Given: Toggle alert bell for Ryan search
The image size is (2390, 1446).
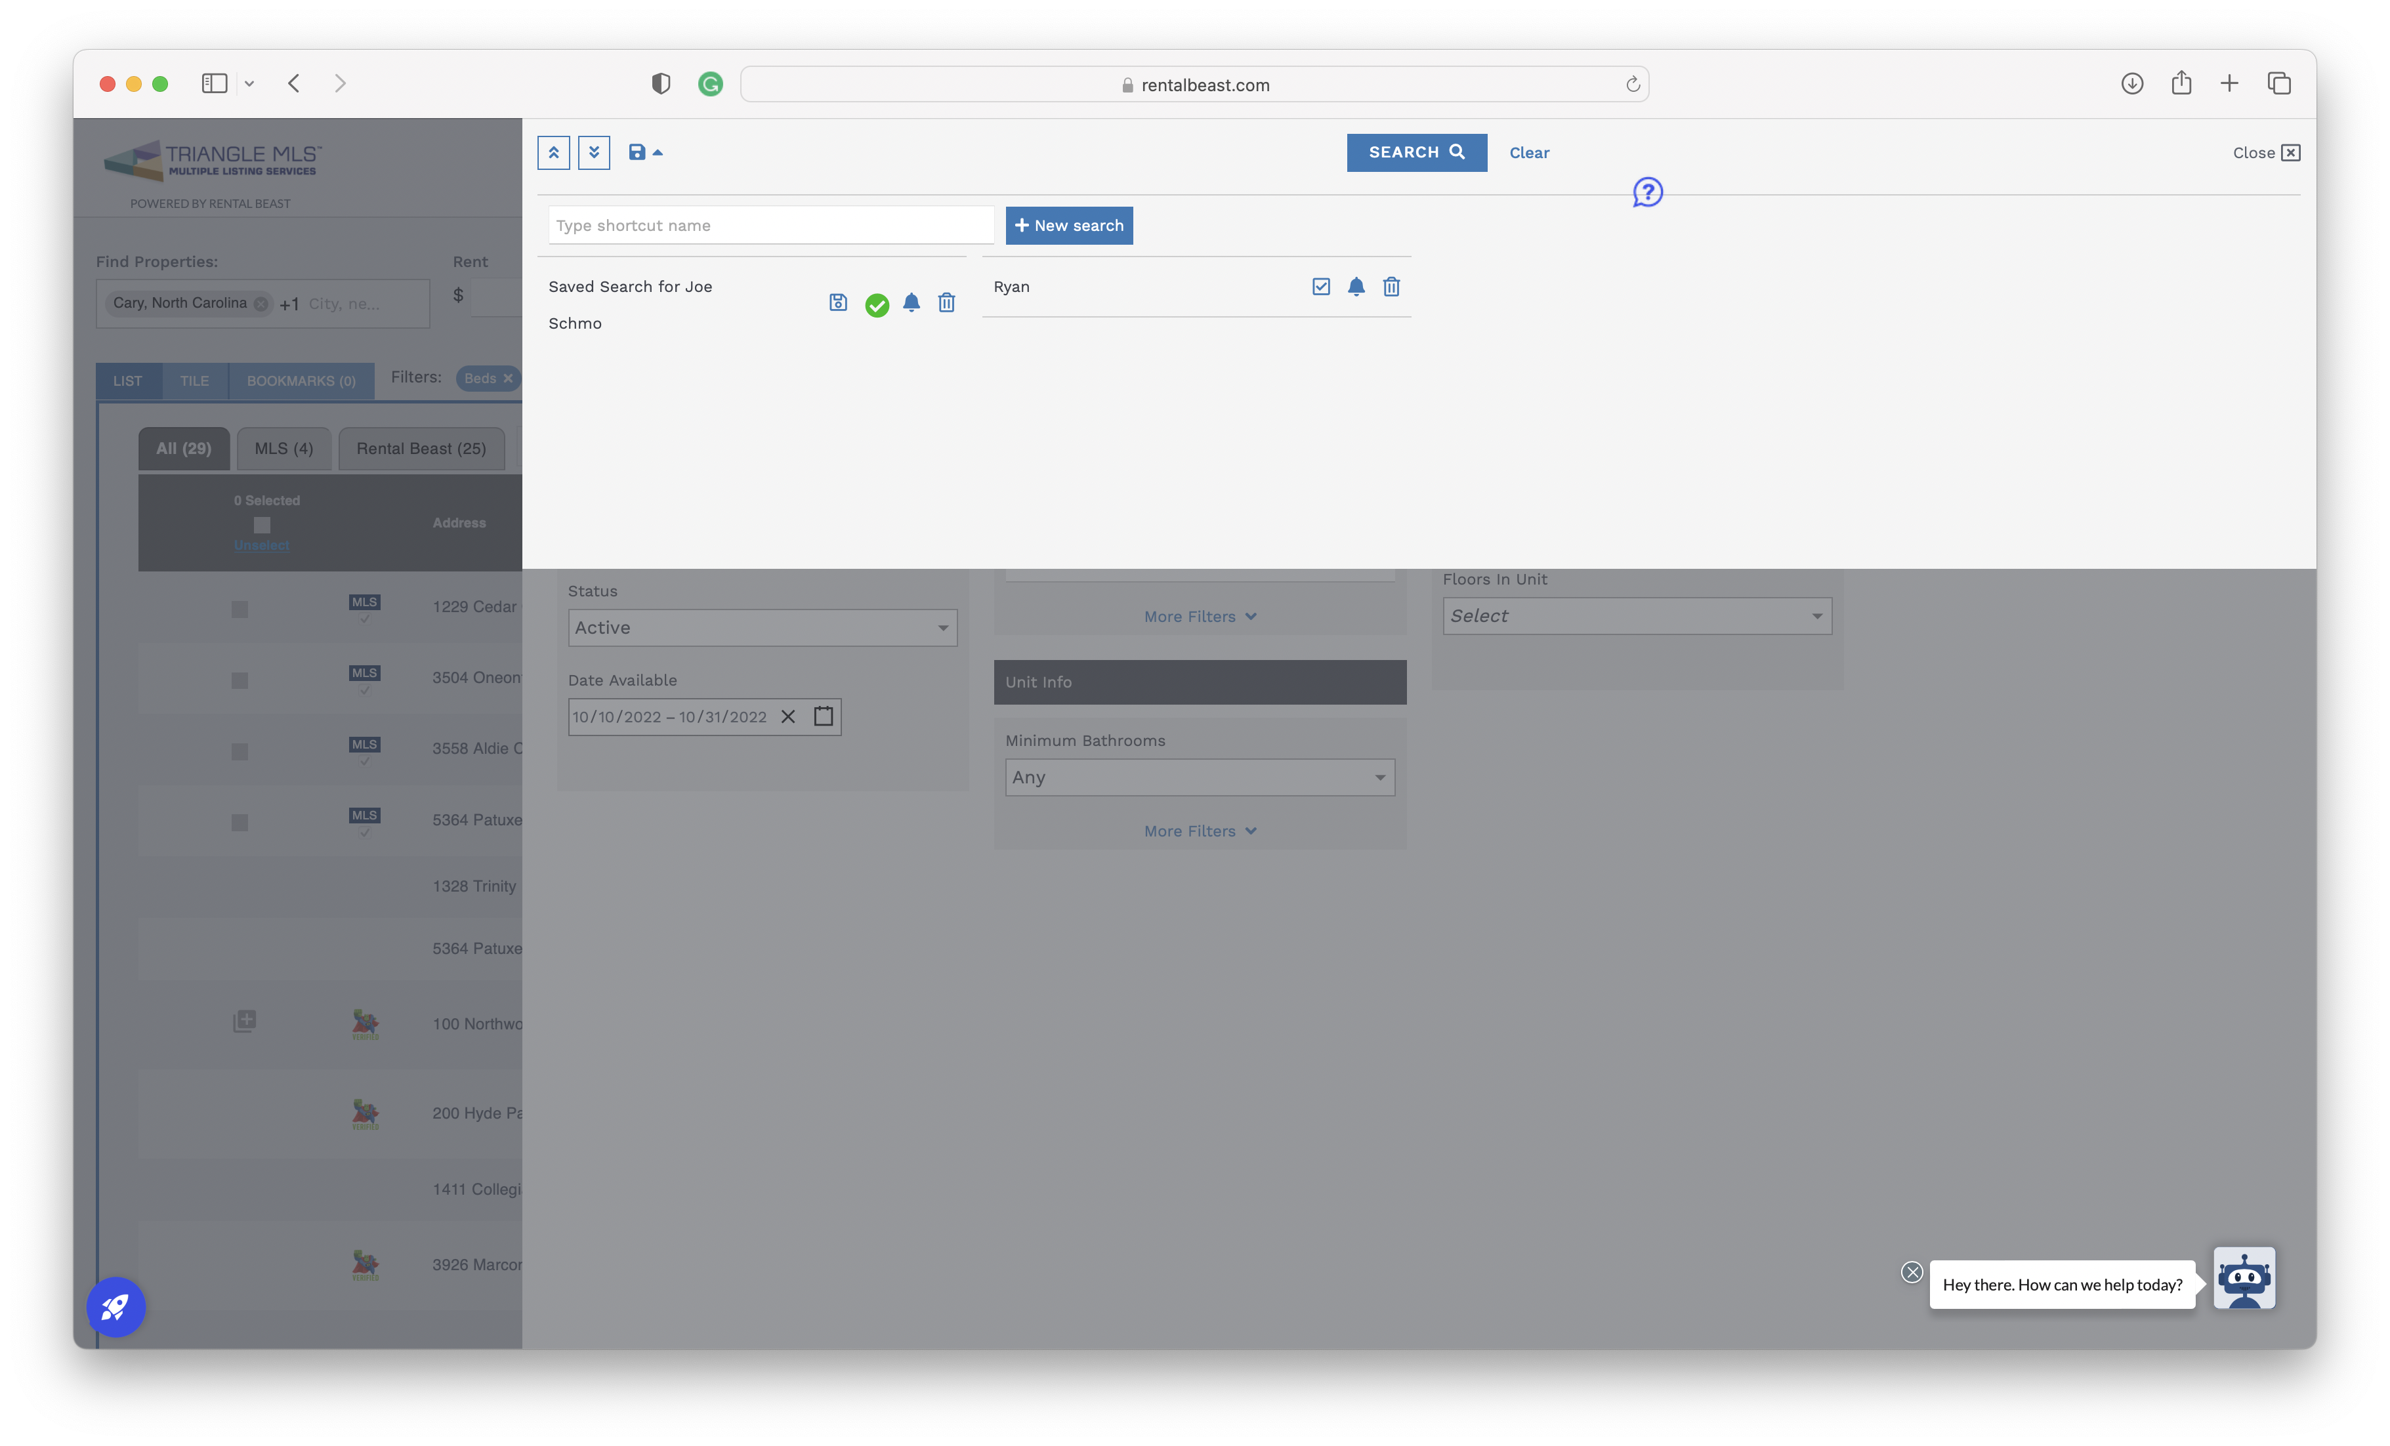Looking at the screenshot, I should pos(1356,286).
